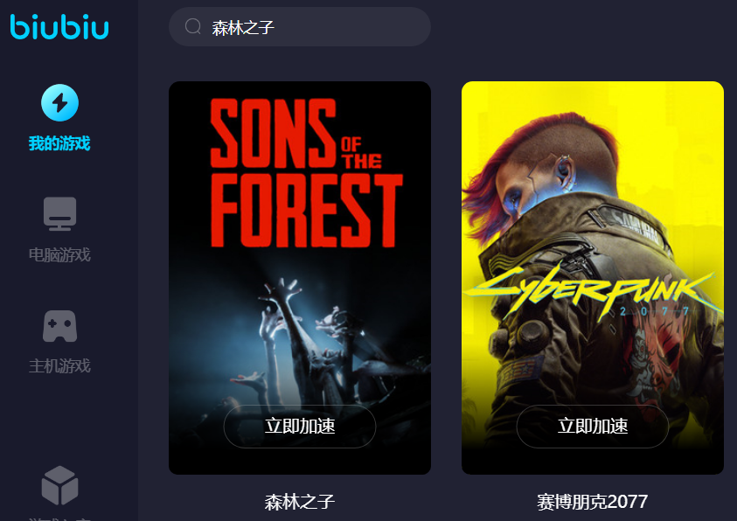
Task: Click 立即加速 on the Cyberpunk 2077 card
Action: (x=593, y=426)
